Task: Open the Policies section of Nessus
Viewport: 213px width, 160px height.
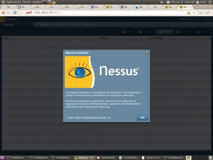Action: pyautogui.click(x=73, y=25)
